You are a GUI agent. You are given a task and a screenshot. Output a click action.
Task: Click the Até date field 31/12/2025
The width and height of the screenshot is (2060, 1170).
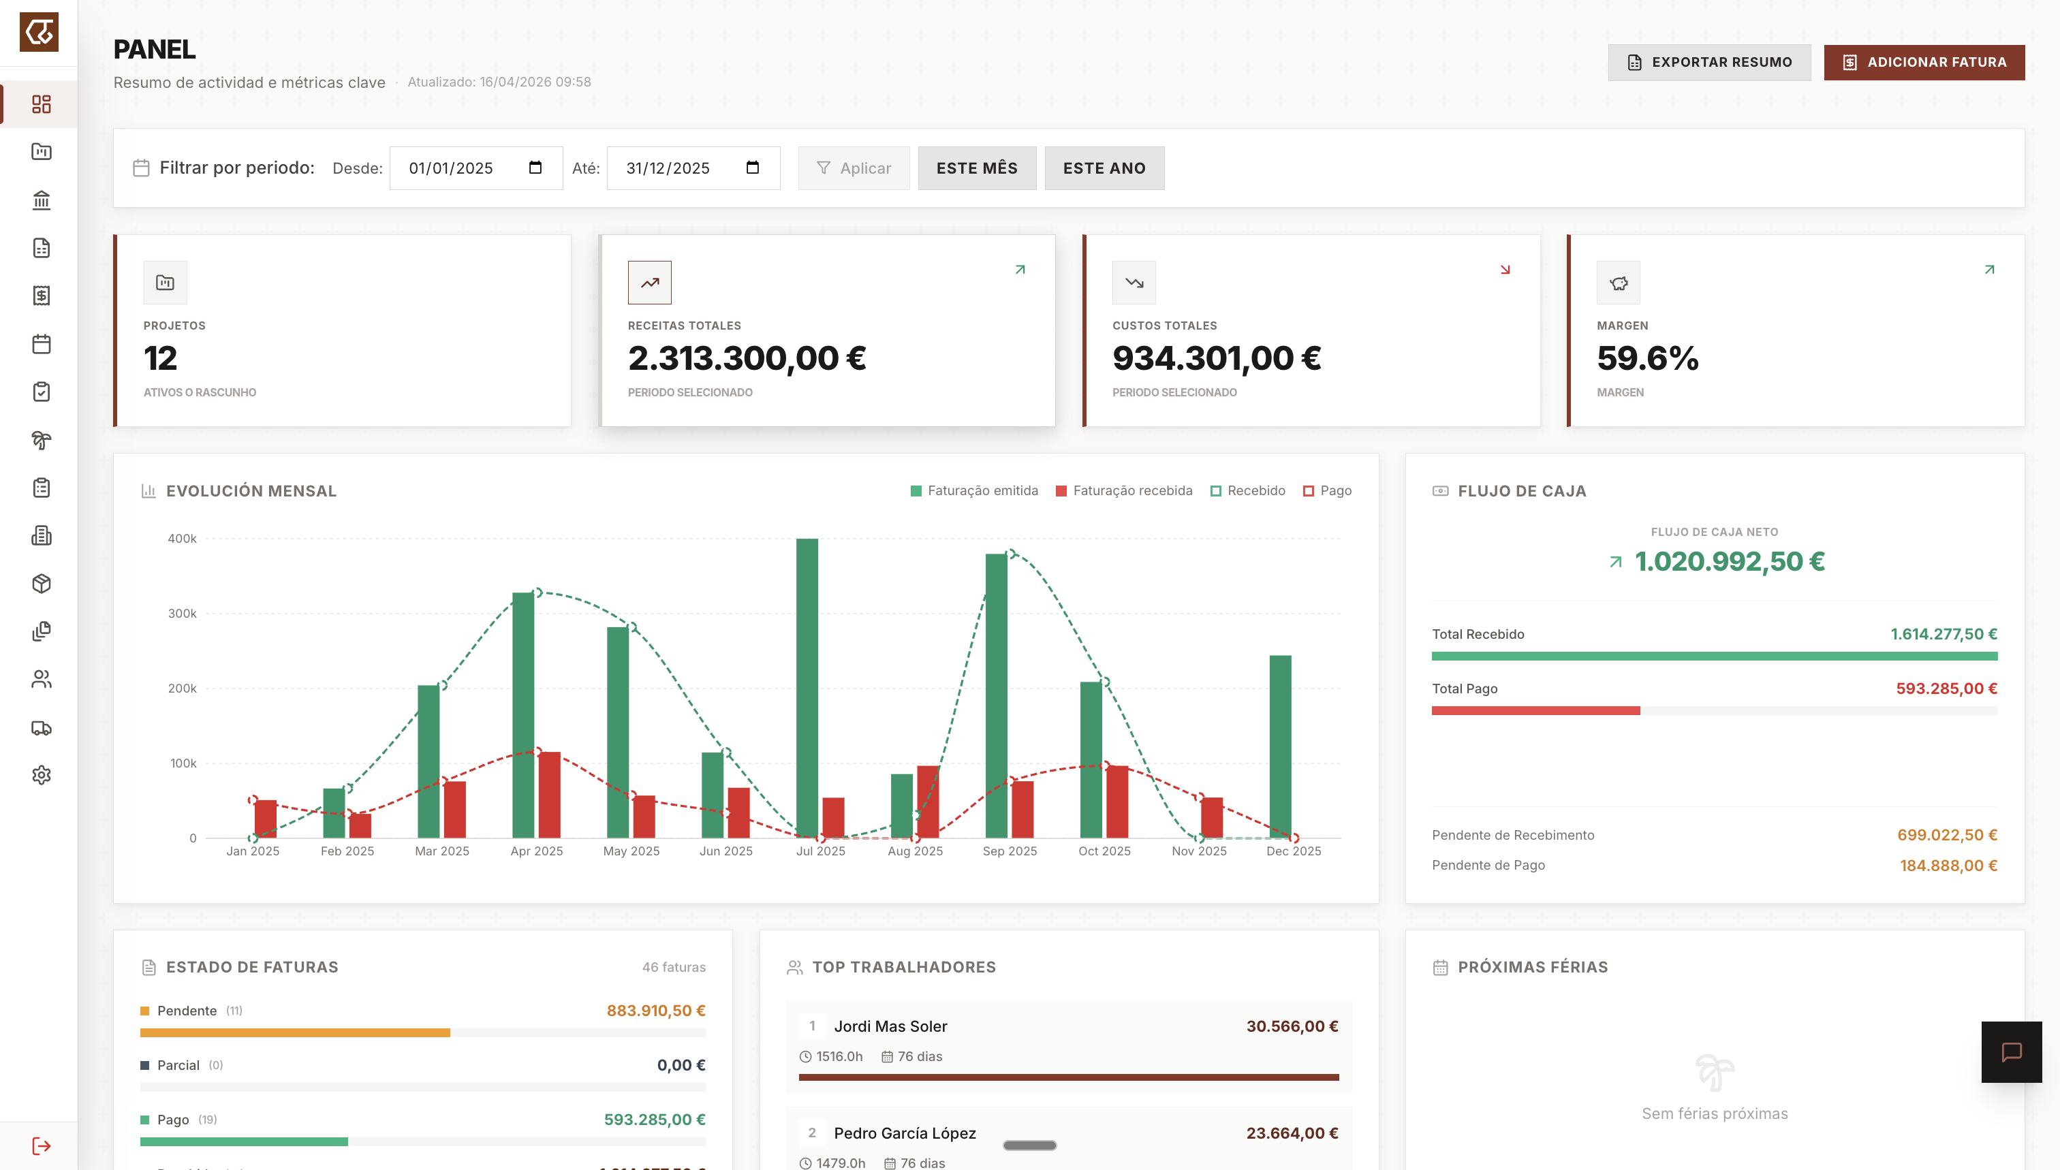point(693,168)
